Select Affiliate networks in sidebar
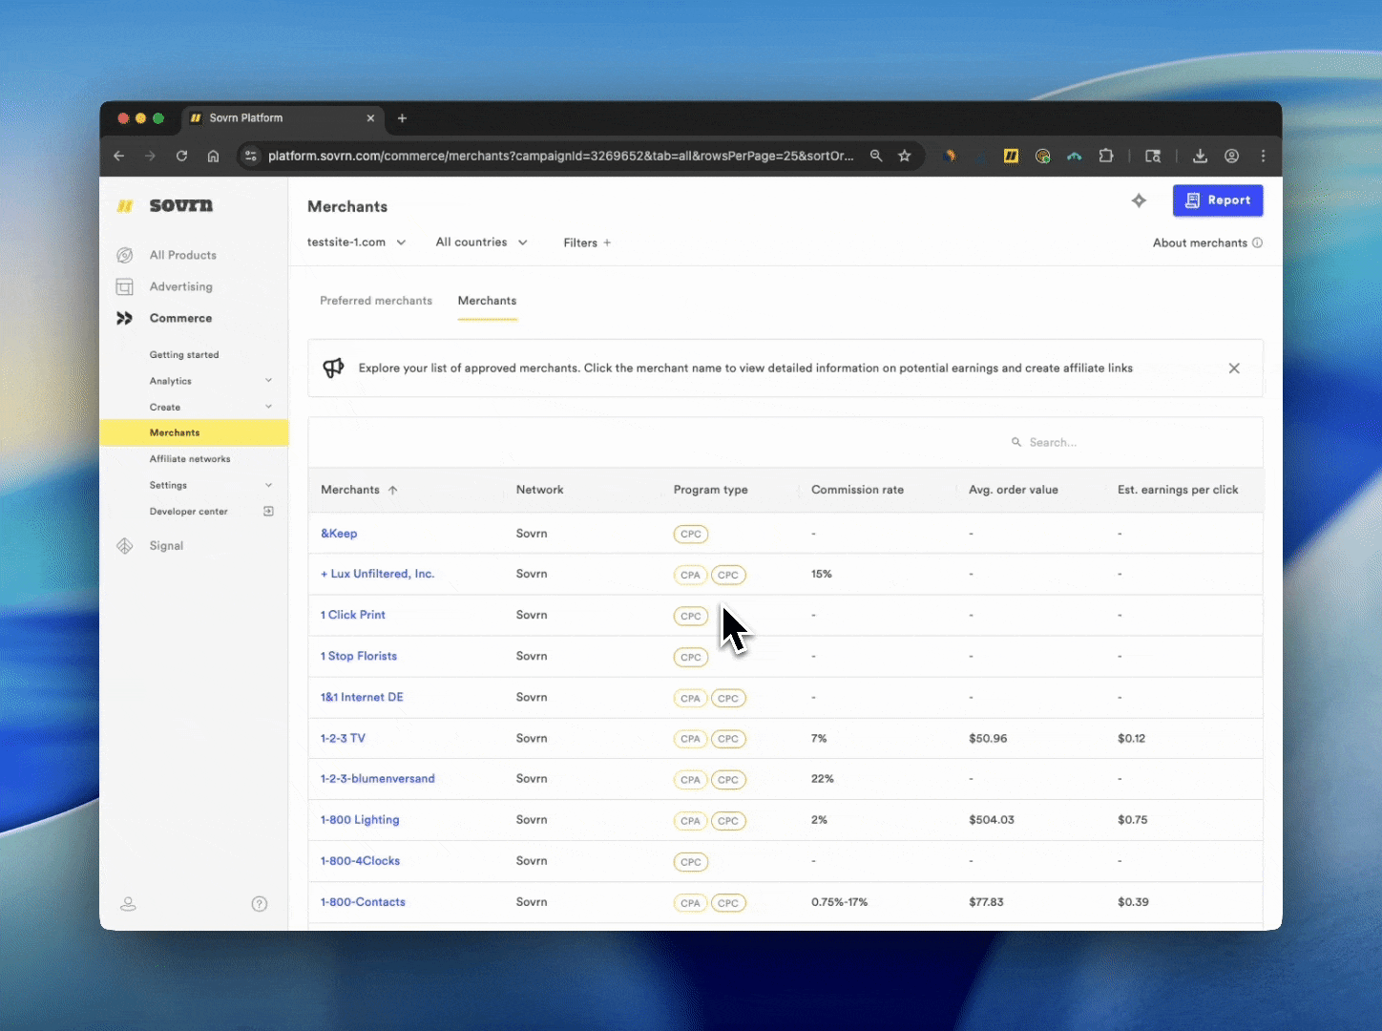The height and width of the screenshot is (1031, 1382). [190, 459]
